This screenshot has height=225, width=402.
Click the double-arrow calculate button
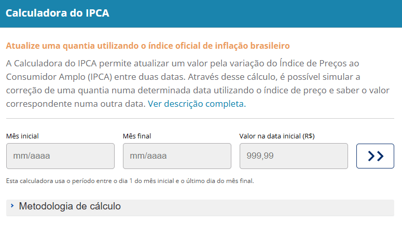click(375, 156)
